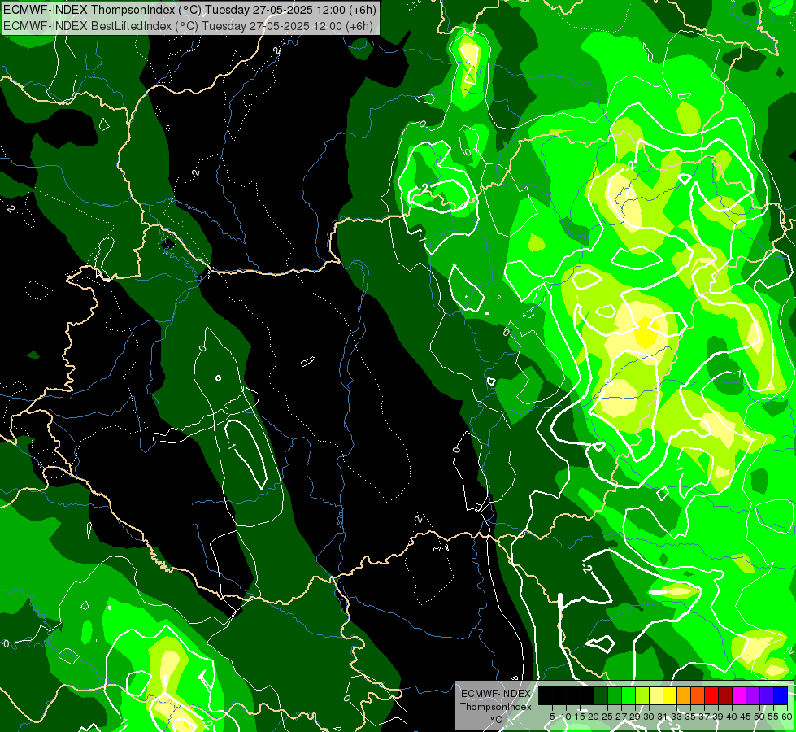
Task: Click the legend tick value 5
Action: click(x=552, y=717)
